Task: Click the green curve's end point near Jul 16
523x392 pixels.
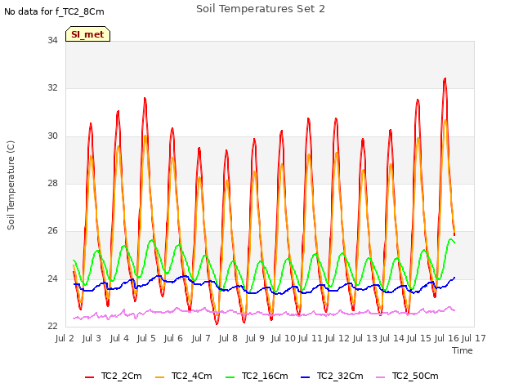Action: point(454,243)
